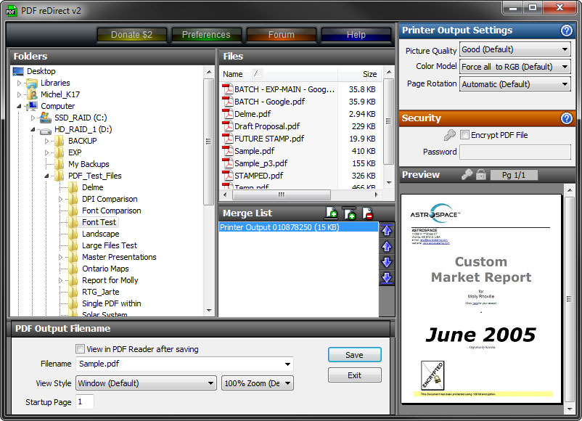This screenshot has width=582, height=421.
Task: Remove the file from the Merge List
Action: 366,213
